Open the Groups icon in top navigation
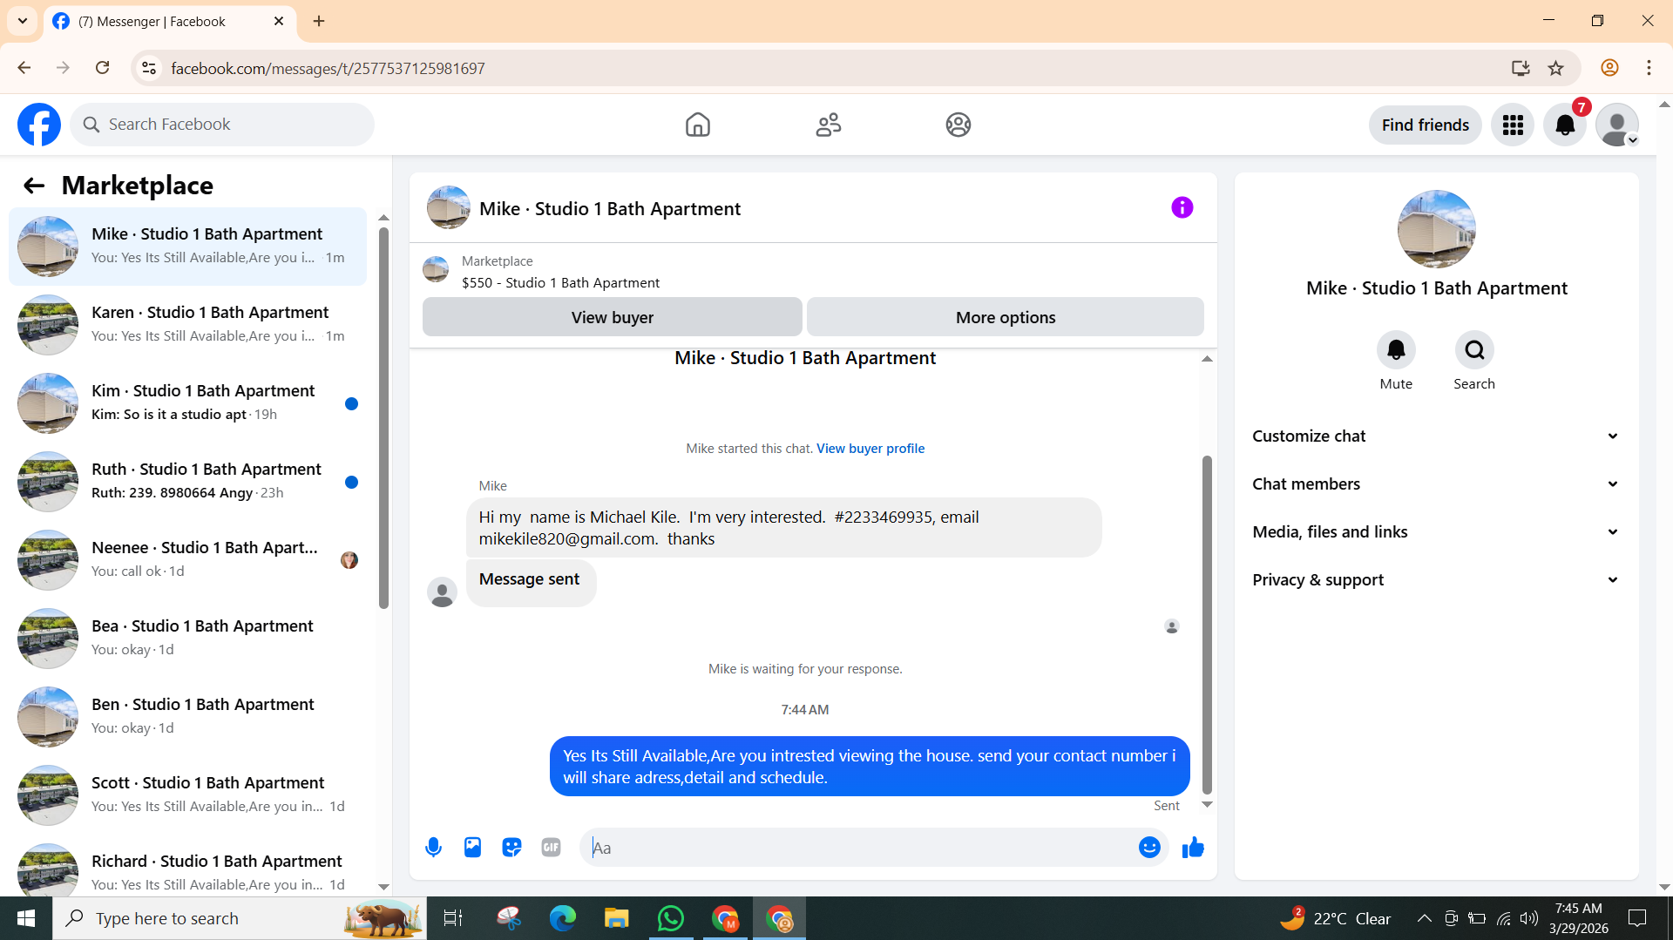 coord(958,125)
